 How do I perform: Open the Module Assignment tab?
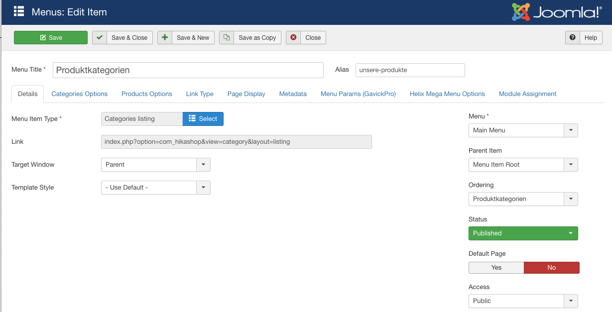click(x=527, y=94)
